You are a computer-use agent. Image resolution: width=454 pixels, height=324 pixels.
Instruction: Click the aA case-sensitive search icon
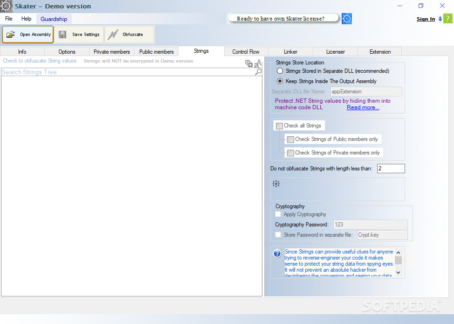click(x=258, y=63)
